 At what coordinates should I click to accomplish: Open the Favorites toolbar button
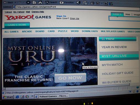tap(66, 2)
